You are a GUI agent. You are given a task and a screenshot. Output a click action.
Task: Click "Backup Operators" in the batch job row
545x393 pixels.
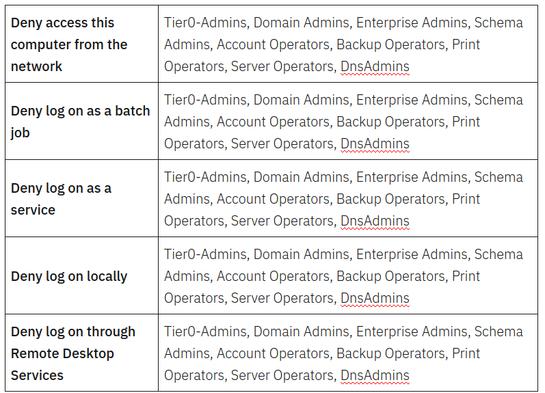390,122
